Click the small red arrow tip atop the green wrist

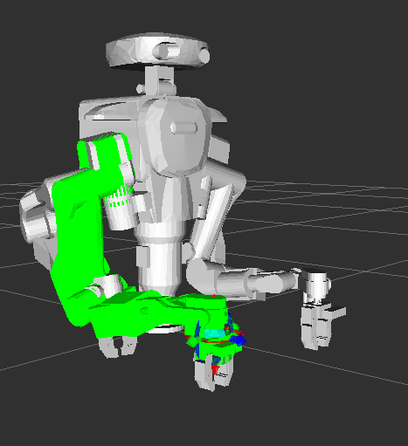214,296
